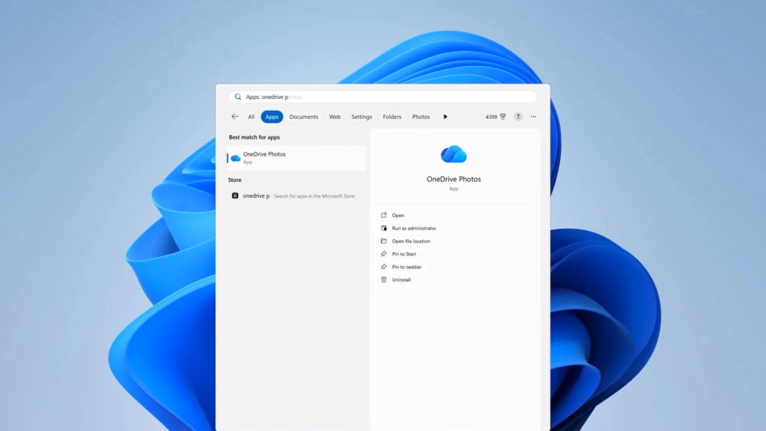This screenshot has width=766, height=431.
Task: Run OneDrive Photos as administrator
Action: click(x=414, y=229)
